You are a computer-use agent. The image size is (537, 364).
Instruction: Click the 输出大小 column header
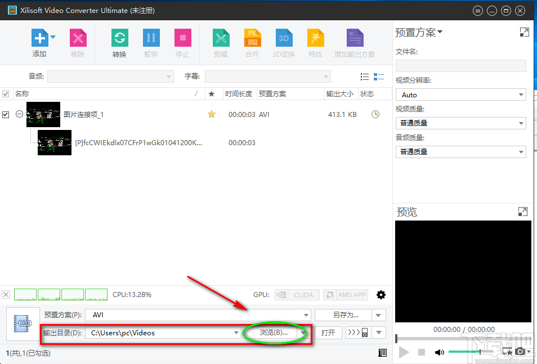point(341,94)
